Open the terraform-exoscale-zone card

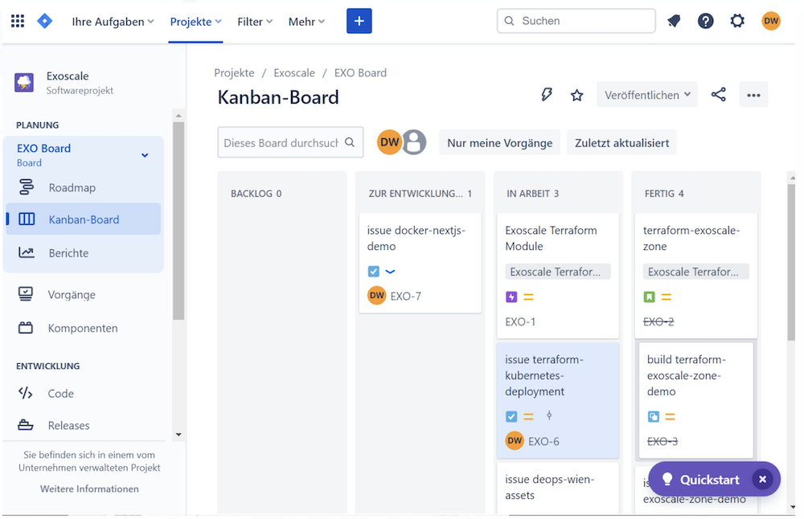click(695, 276)
